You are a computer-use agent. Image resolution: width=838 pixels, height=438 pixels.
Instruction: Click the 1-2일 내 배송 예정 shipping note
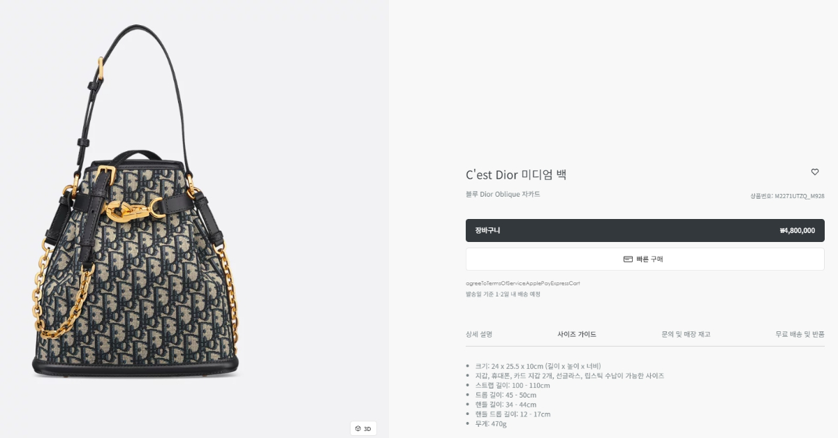(503, 294)
